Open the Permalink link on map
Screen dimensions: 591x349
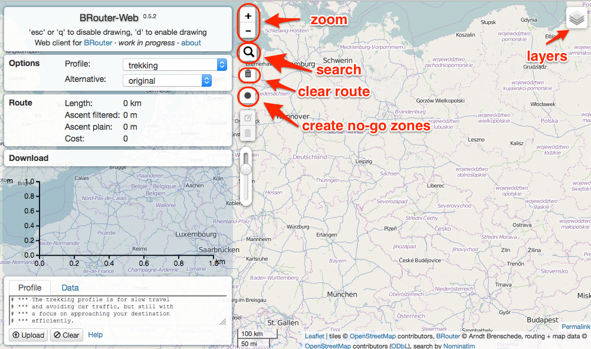click(575, 327)
